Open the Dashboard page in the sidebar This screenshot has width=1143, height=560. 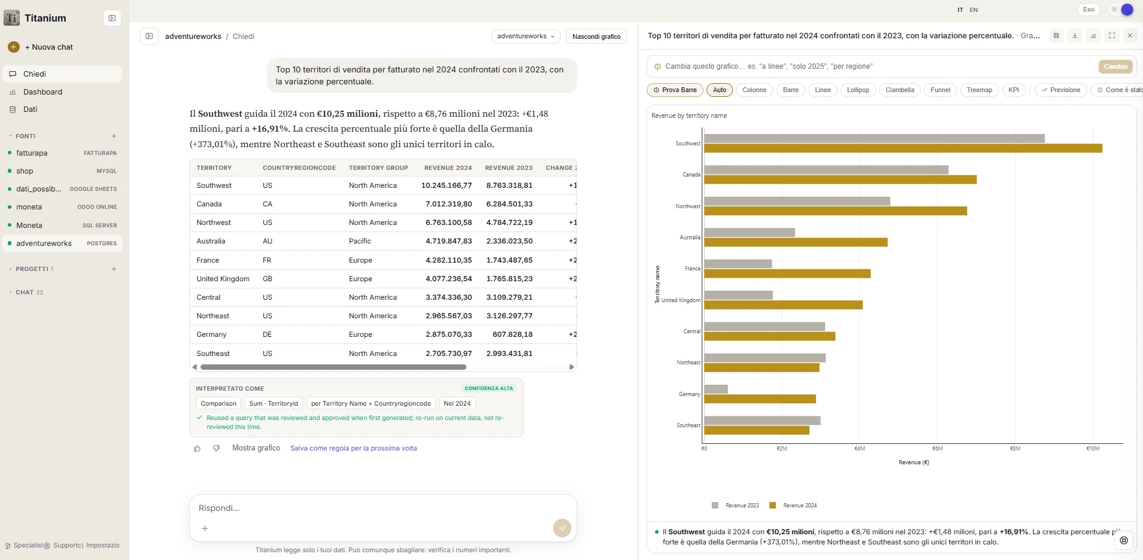[x=62, y=92]
